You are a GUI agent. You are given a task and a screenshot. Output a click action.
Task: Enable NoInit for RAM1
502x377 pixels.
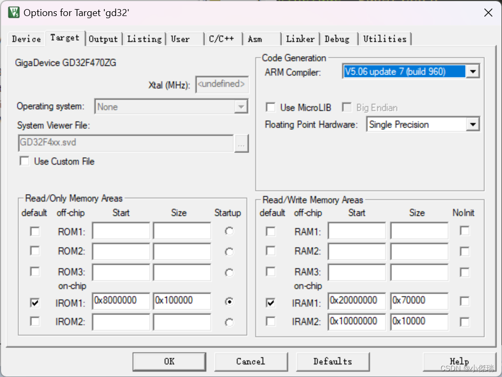coord(465,230)
